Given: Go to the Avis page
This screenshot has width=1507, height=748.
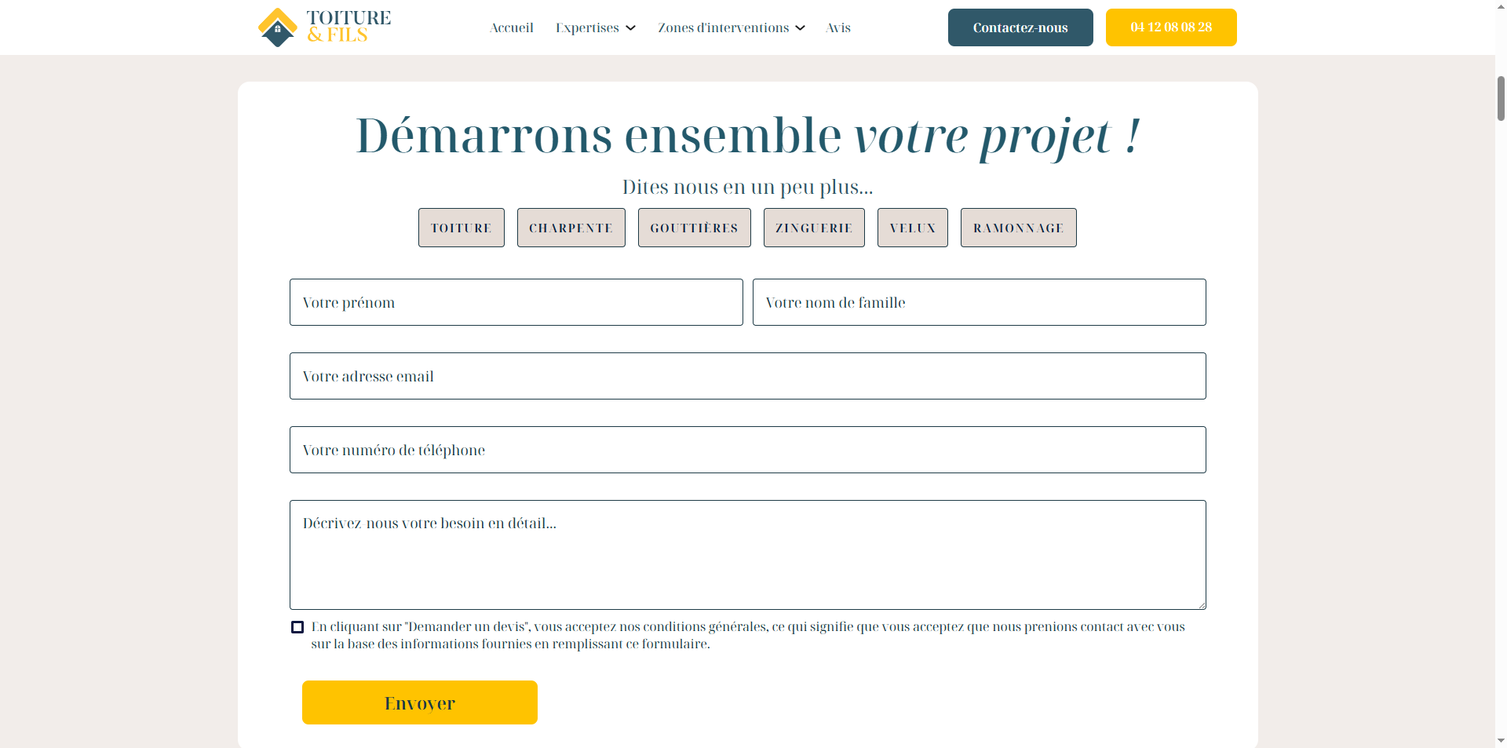Looking at the screenshot, I should point(837,27).
